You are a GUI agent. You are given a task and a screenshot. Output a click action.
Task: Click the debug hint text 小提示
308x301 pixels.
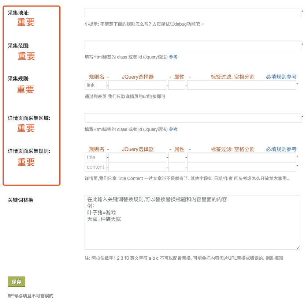pyautogui.click(x=144, y=24)
